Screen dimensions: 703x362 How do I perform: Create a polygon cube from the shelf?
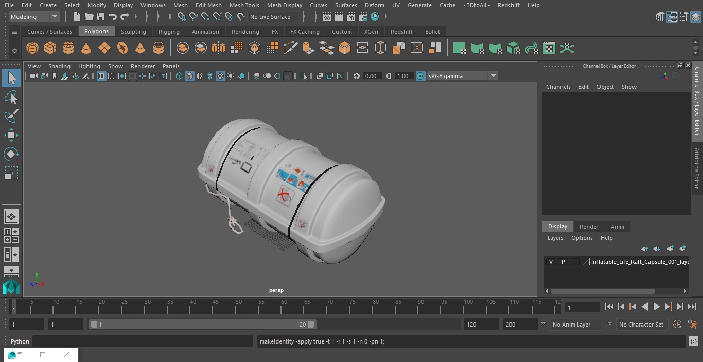[50, 48]
